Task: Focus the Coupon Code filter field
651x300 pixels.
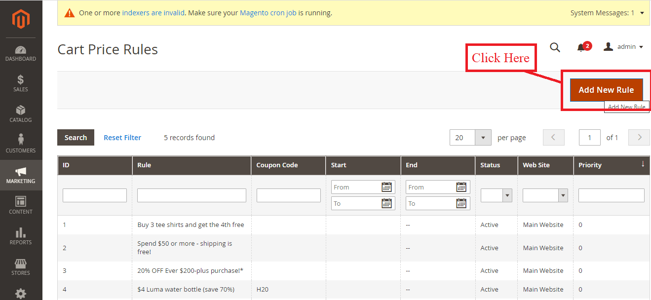Action: 289,195
